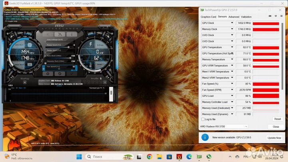Viewport: 288px width, 162px height.
Task: Click the Afterburner save profile icon
Action: click(105, 82)
